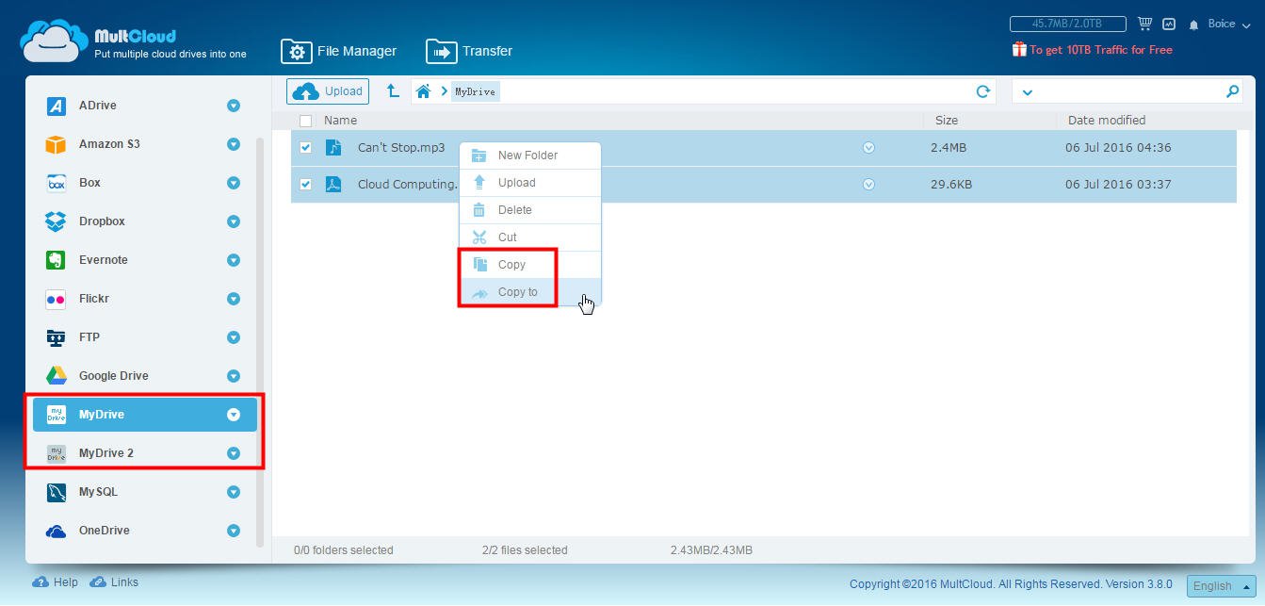Open the traffic statistics chart icon
1265x606 pixels.
click(1170, 24)
